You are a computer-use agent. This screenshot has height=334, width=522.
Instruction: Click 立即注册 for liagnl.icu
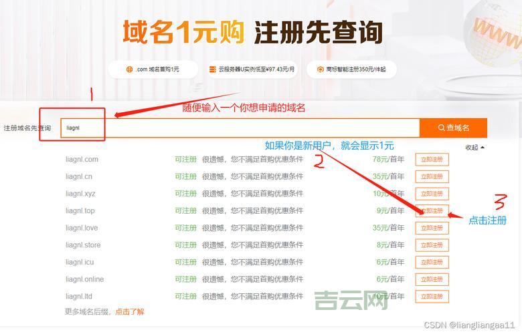(432, 263)
